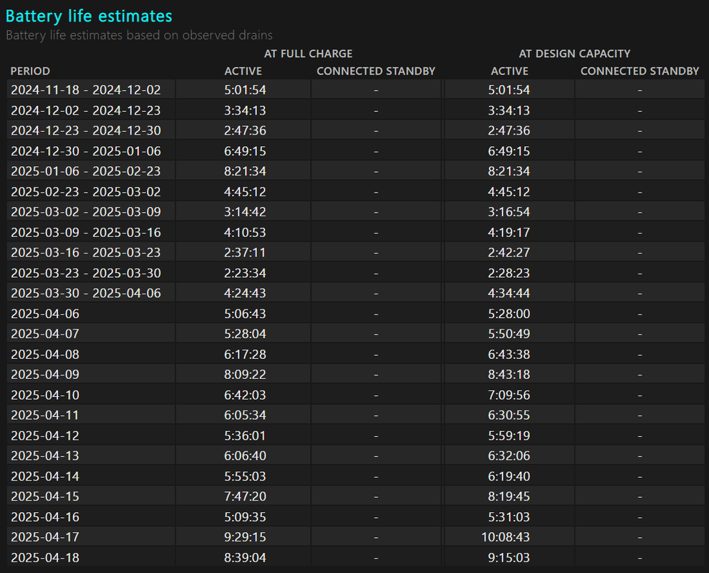Select full charge value 6:42:03
Screen dimensions: 709x573
(245, 395)
